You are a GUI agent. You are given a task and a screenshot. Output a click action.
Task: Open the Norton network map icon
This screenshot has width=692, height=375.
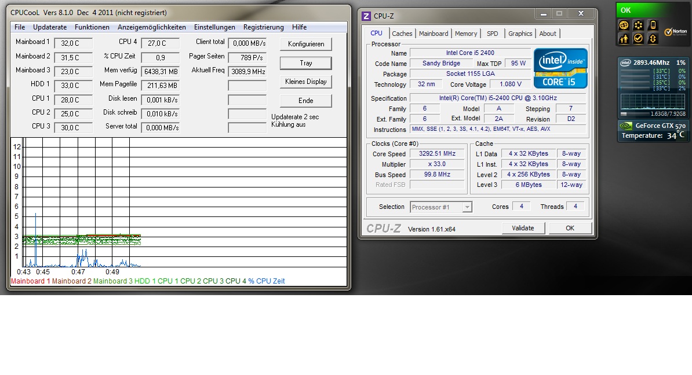638,25
